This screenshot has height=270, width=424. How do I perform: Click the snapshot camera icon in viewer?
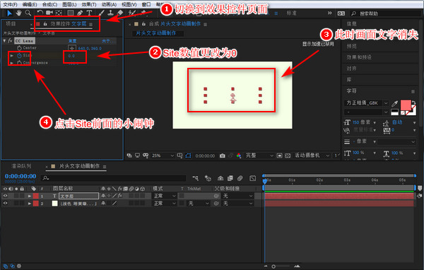coord(223,155)
